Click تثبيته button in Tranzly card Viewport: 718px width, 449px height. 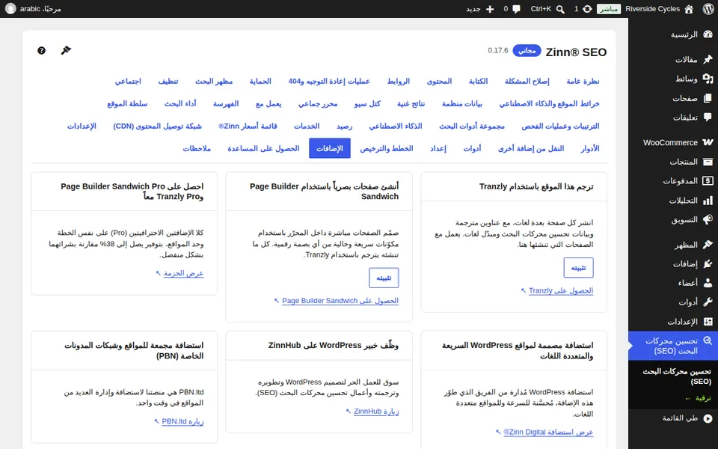tap(578, 268)
